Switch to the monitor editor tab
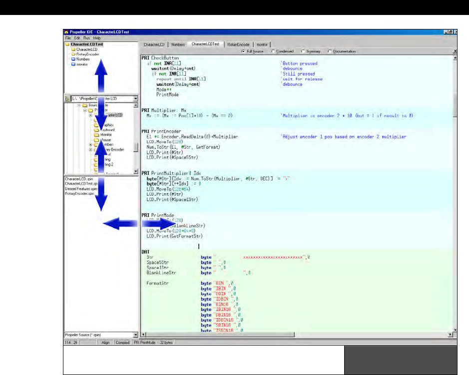Image resolution: width=469 pixels, height=375 pixels. click(x=262, y=44)
